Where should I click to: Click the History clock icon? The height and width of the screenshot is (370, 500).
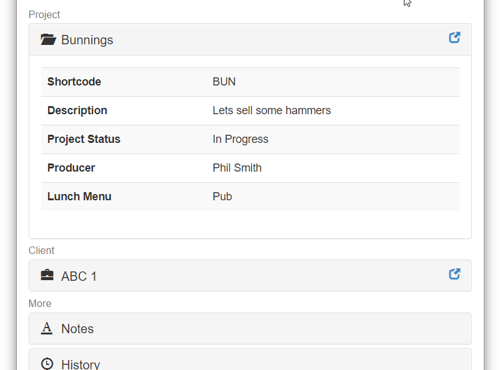click(x=47, y=364)
